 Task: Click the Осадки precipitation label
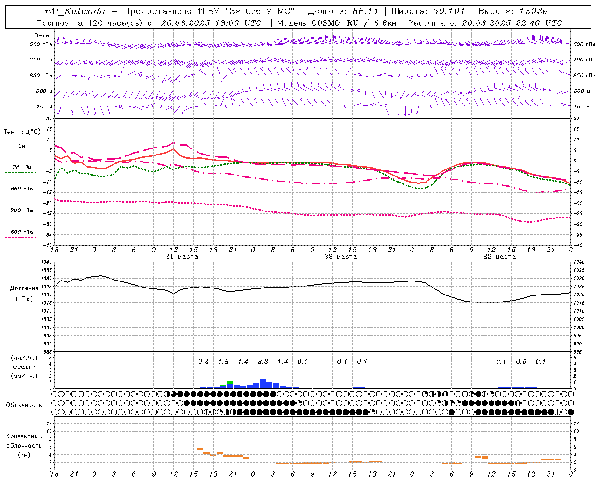click(24, 367)
